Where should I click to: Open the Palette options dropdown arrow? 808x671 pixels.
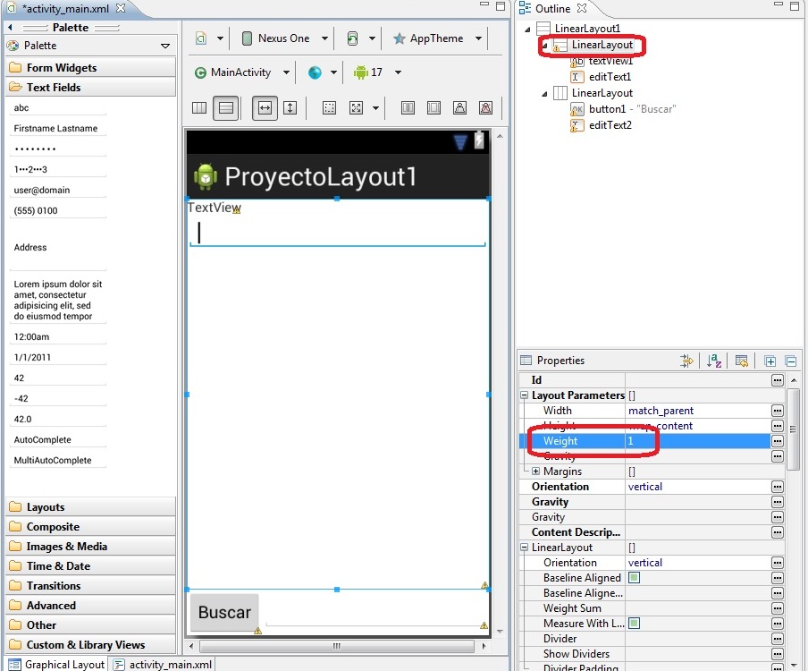[x=165, y=46]
